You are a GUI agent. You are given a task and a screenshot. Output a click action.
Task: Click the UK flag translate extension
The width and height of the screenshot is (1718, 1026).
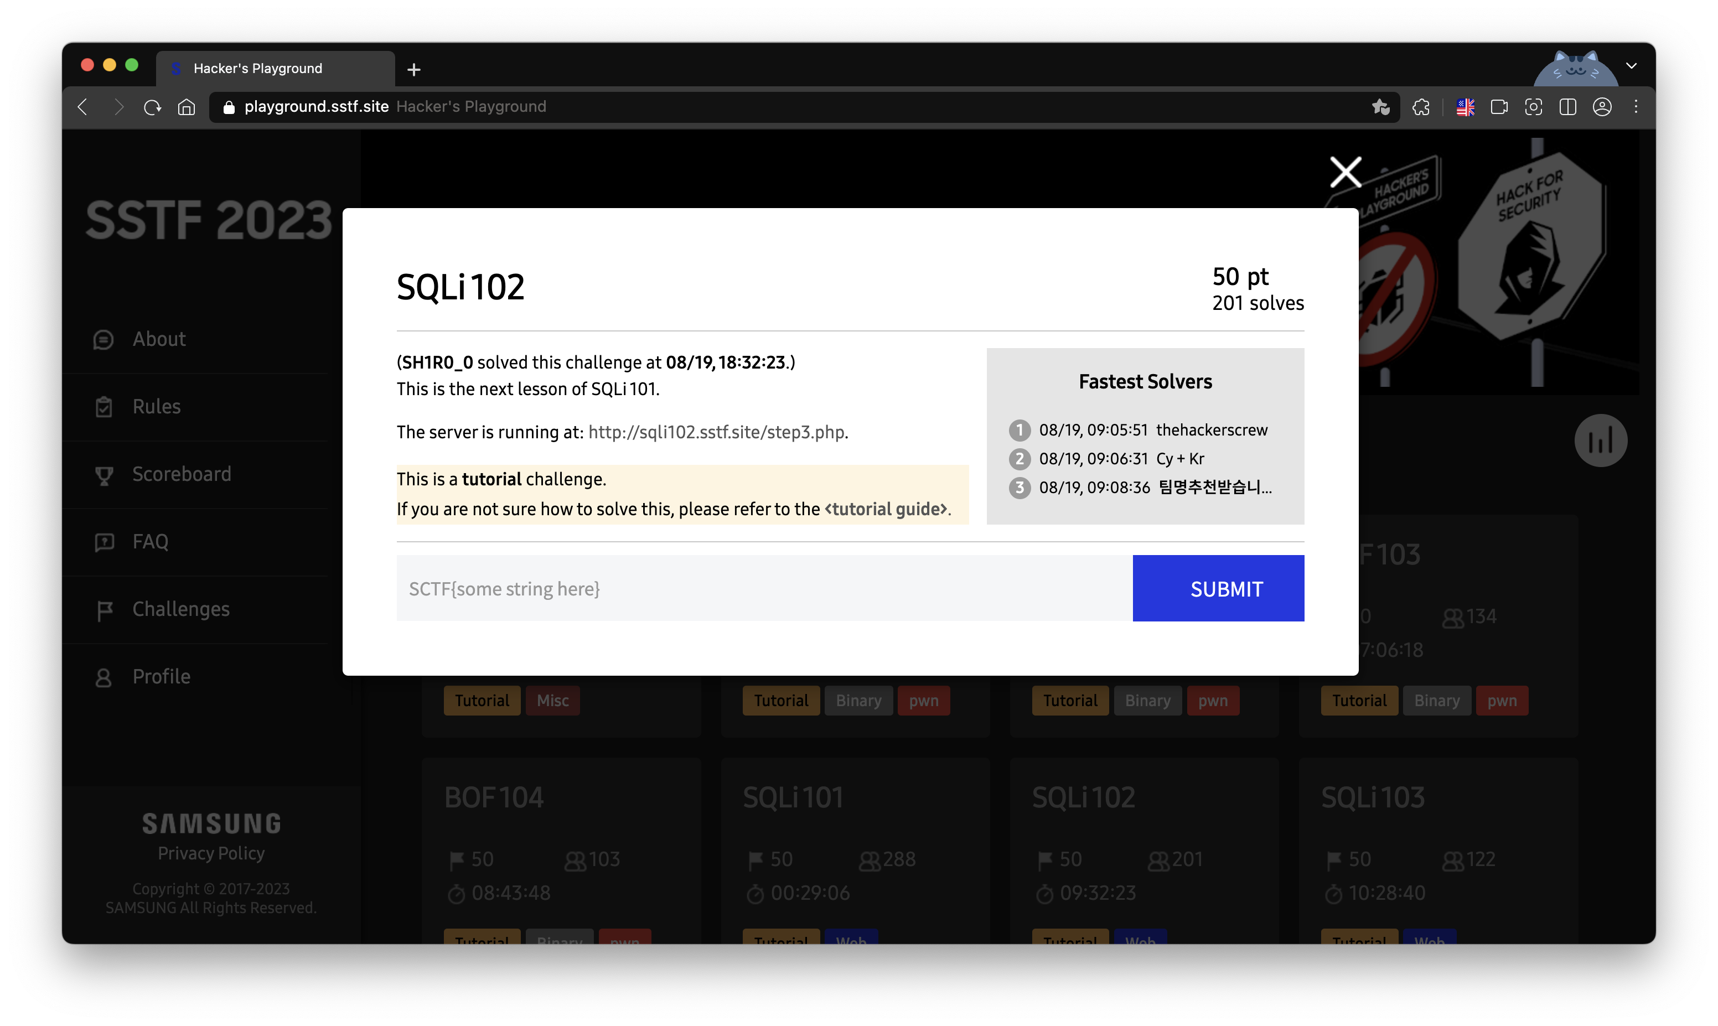coord(1465,107)
